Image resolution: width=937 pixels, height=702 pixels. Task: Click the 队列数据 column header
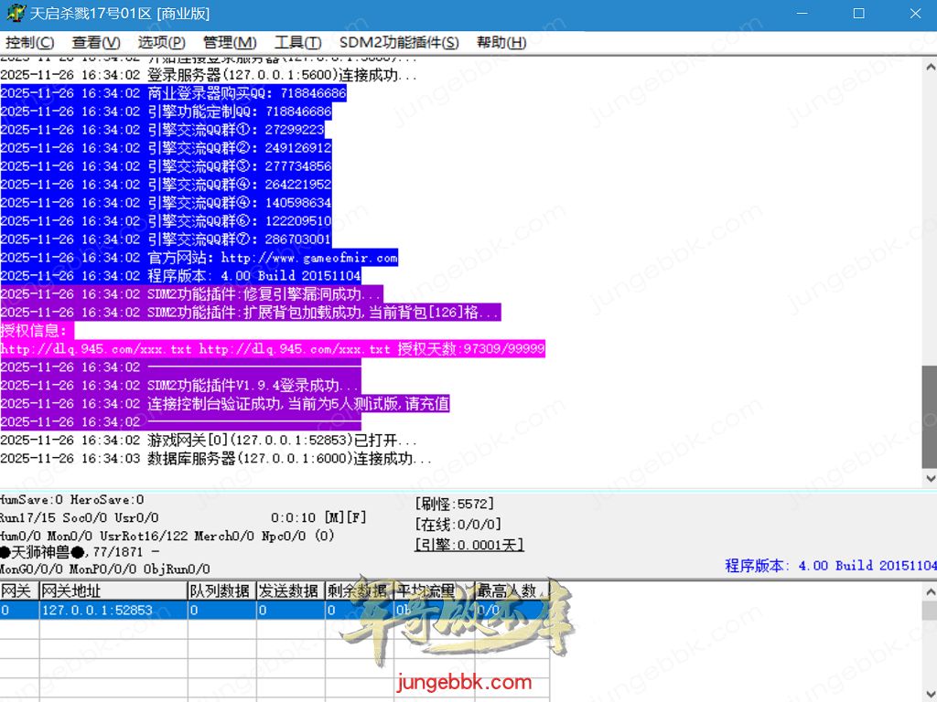click(x=221, y=590)
